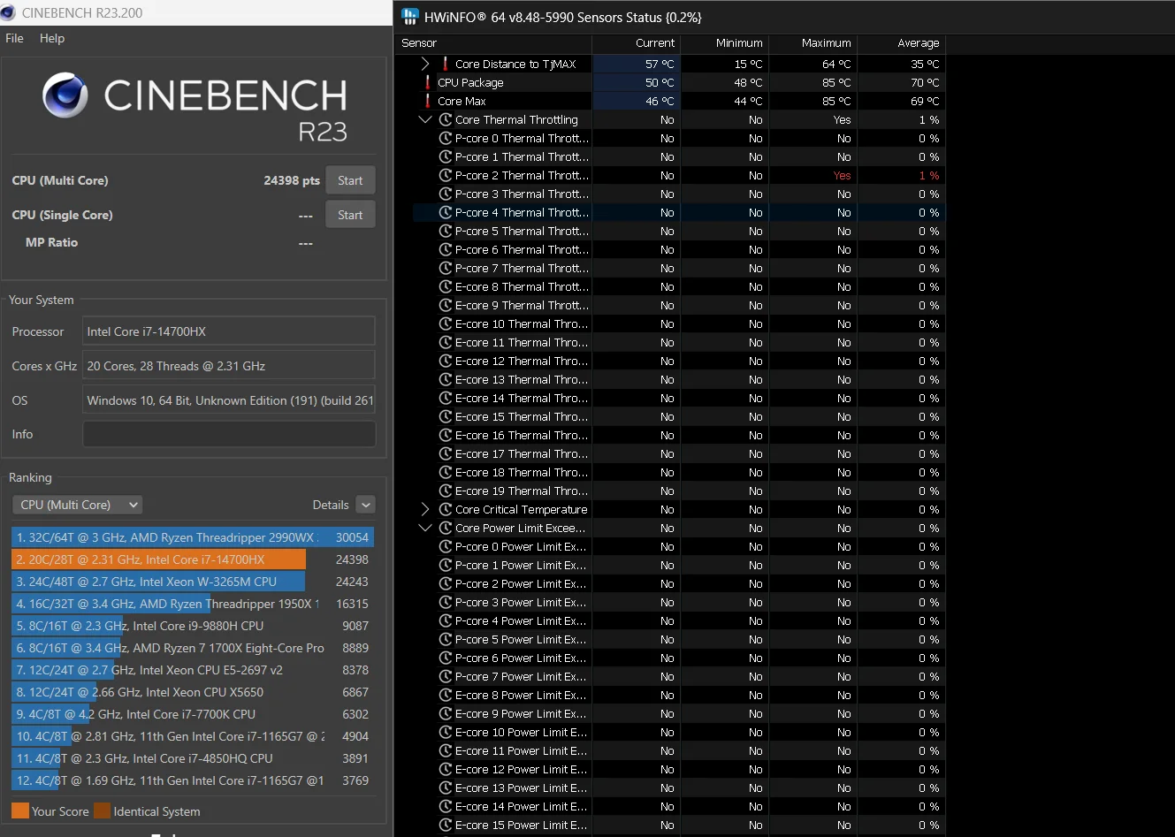Click the Current column header
Image resolution: width=1175 pixels, height=837 pixels.
655,42
